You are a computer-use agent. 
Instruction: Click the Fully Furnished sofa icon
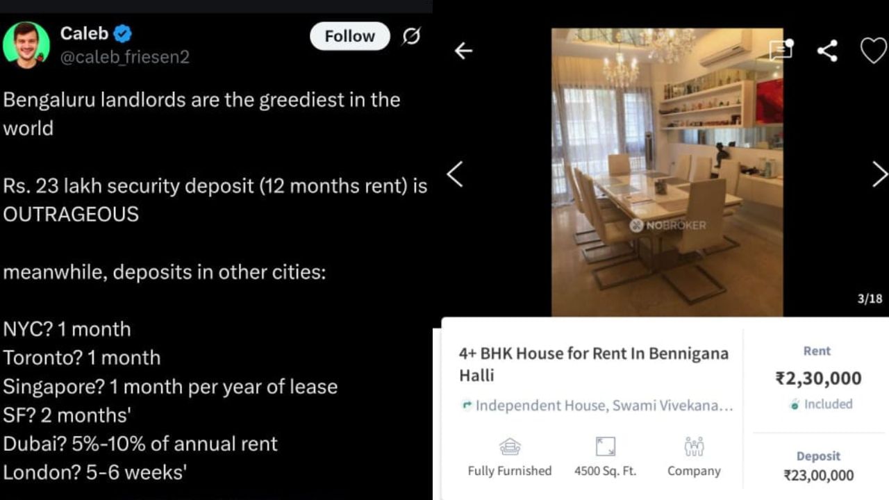510,447
